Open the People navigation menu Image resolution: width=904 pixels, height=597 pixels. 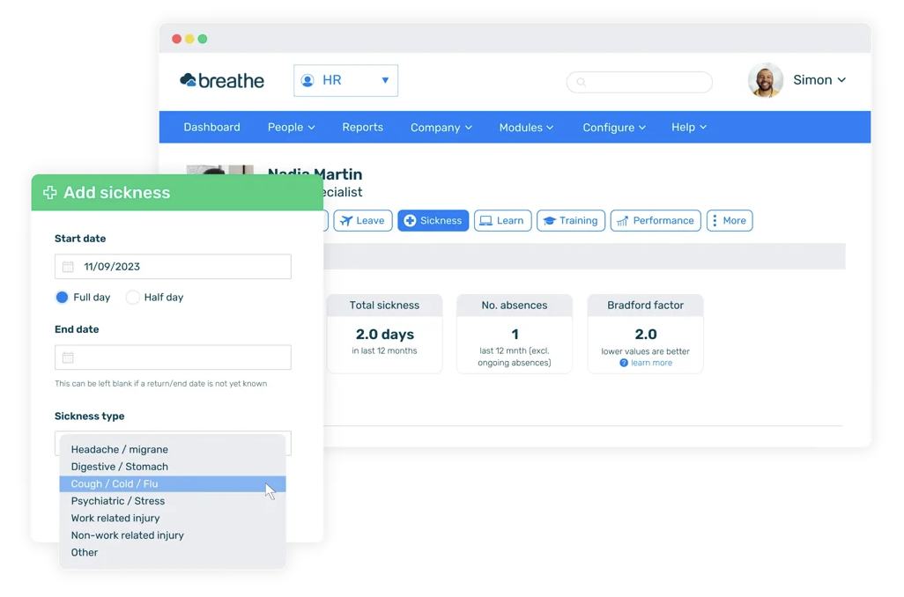pos(291,127)
